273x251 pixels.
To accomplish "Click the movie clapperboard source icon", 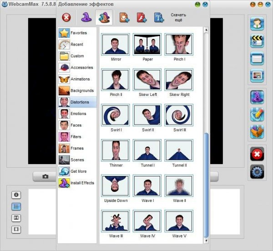I will [257, 41].
